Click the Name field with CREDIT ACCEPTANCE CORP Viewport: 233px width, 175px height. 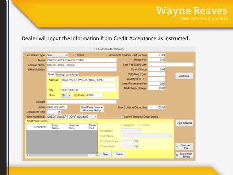[81, 60]
